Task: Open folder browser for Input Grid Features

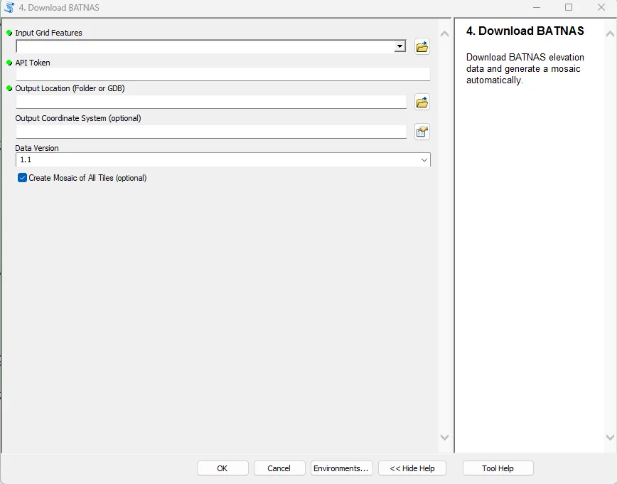Action: 422,46
